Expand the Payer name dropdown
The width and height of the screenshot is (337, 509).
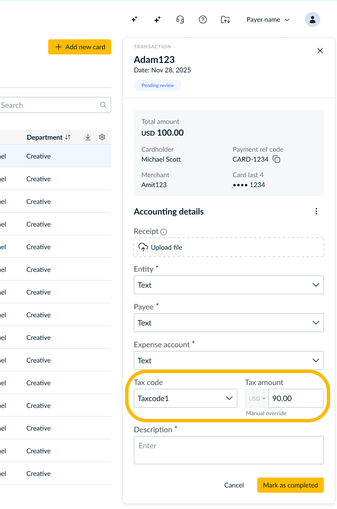coord(268,20)
